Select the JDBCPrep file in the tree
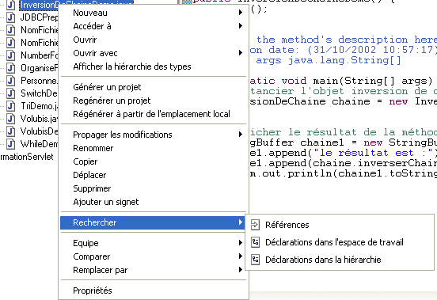The width and height of the screenshot is (437, 300). (39, 17)
